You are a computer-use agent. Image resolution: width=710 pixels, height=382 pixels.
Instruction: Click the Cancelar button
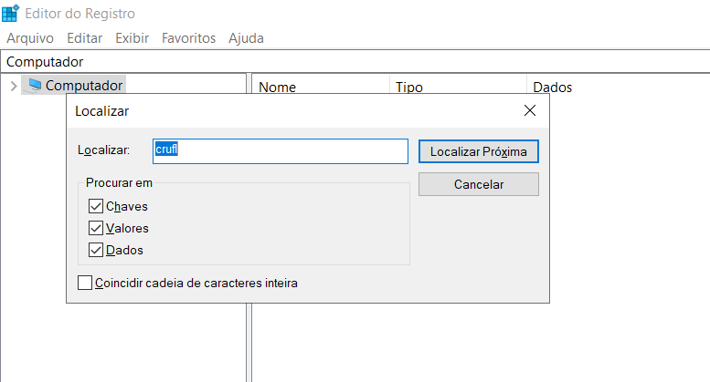pyautogui.click(x=478, y=184)
